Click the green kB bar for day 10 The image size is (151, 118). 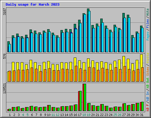(x=50, y=108)
